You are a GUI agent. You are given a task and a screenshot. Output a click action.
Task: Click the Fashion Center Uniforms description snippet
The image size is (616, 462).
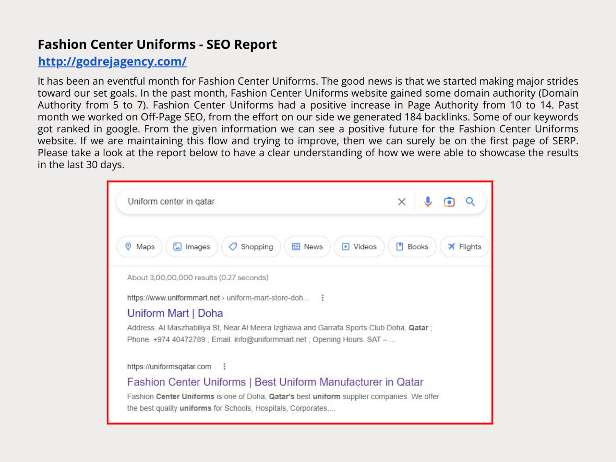(x=283, y=402)
